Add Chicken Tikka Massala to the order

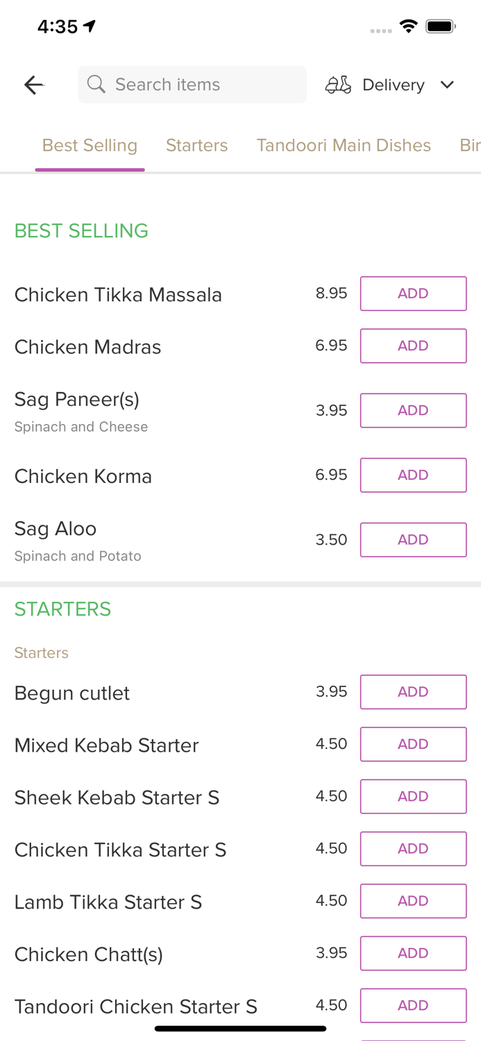[413, 293]
